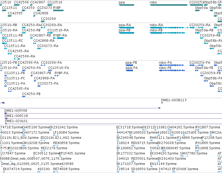Select the CG13511-RA transcript label
222x173 pixels.
15,46
